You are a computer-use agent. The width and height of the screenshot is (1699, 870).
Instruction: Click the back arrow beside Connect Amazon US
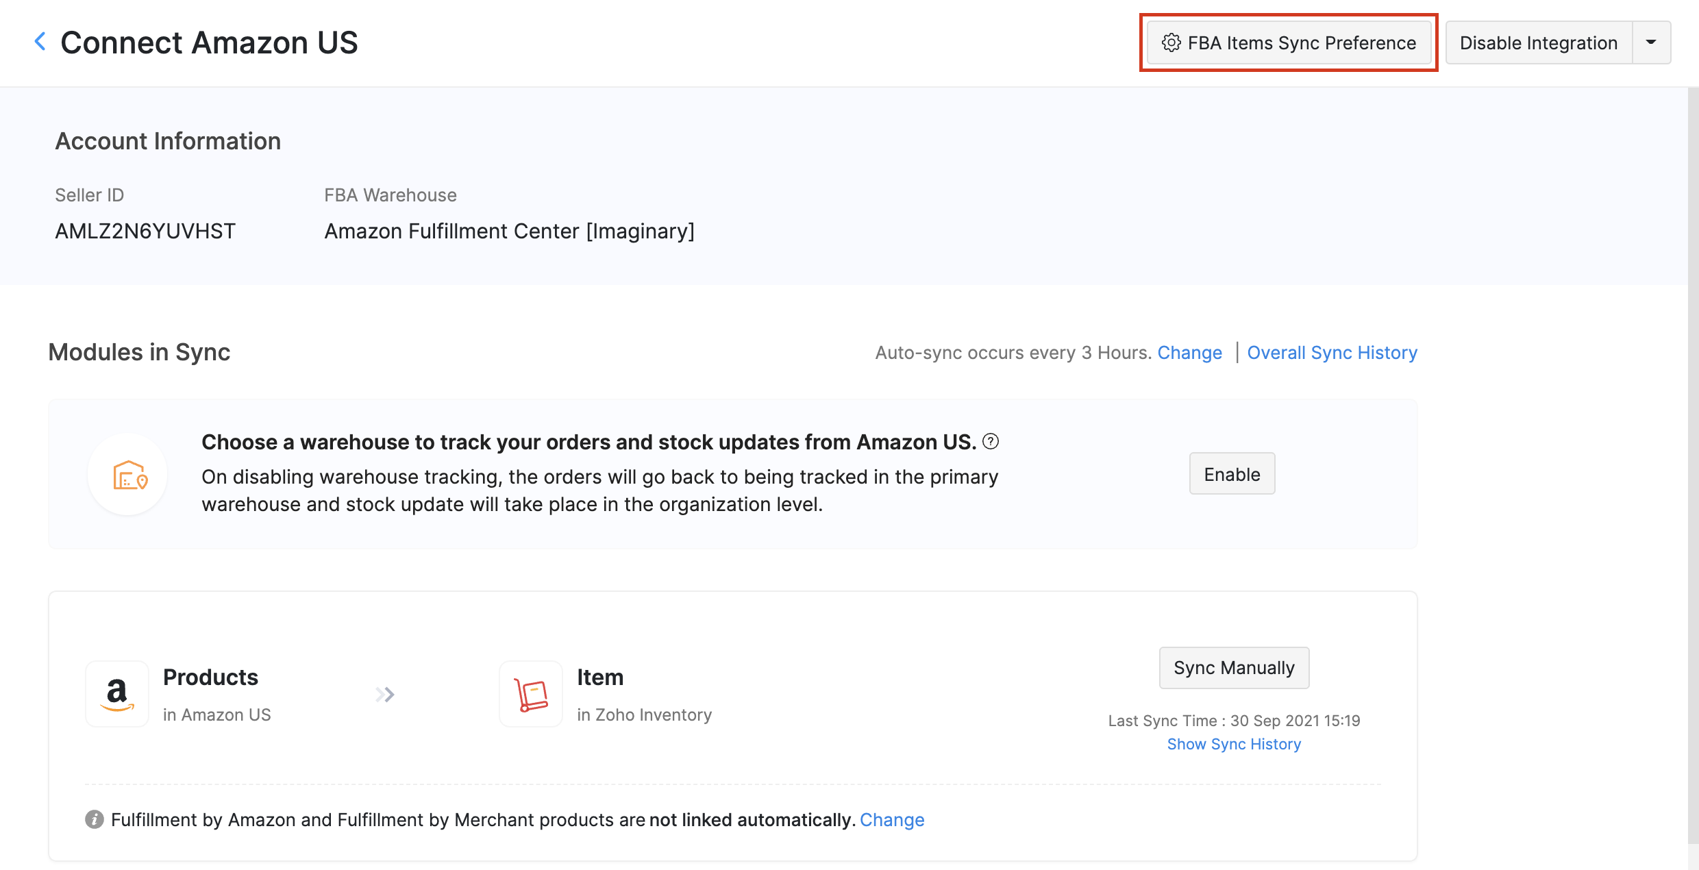[x=40, y=42]
